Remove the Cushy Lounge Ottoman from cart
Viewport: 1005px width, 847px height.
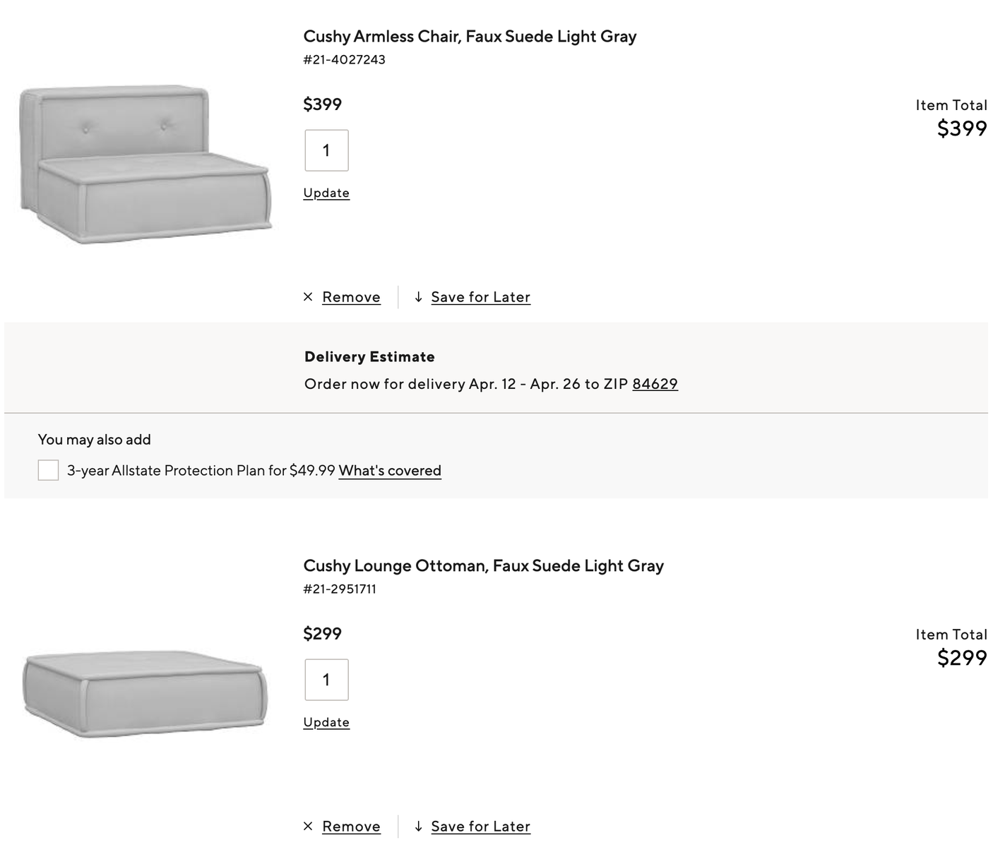pos(351,827)
